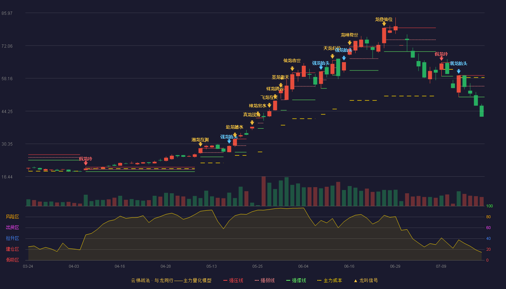Click the 44.25 price axis label

(x=7, y=112)
